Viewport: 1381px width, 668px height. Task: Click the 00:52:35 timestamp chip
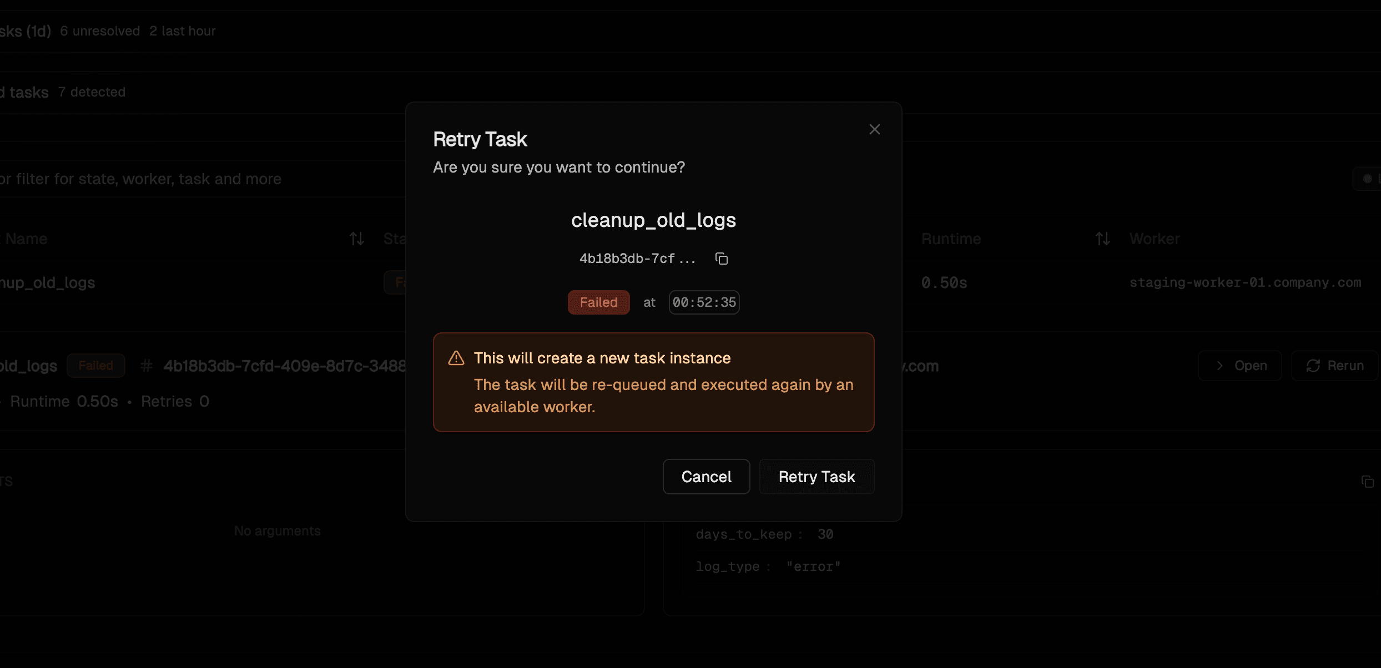tap(704, 302)
